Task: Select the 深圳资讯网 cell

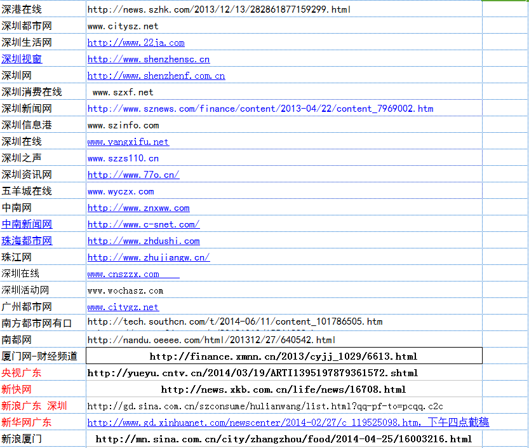Action: pos(43,175)
